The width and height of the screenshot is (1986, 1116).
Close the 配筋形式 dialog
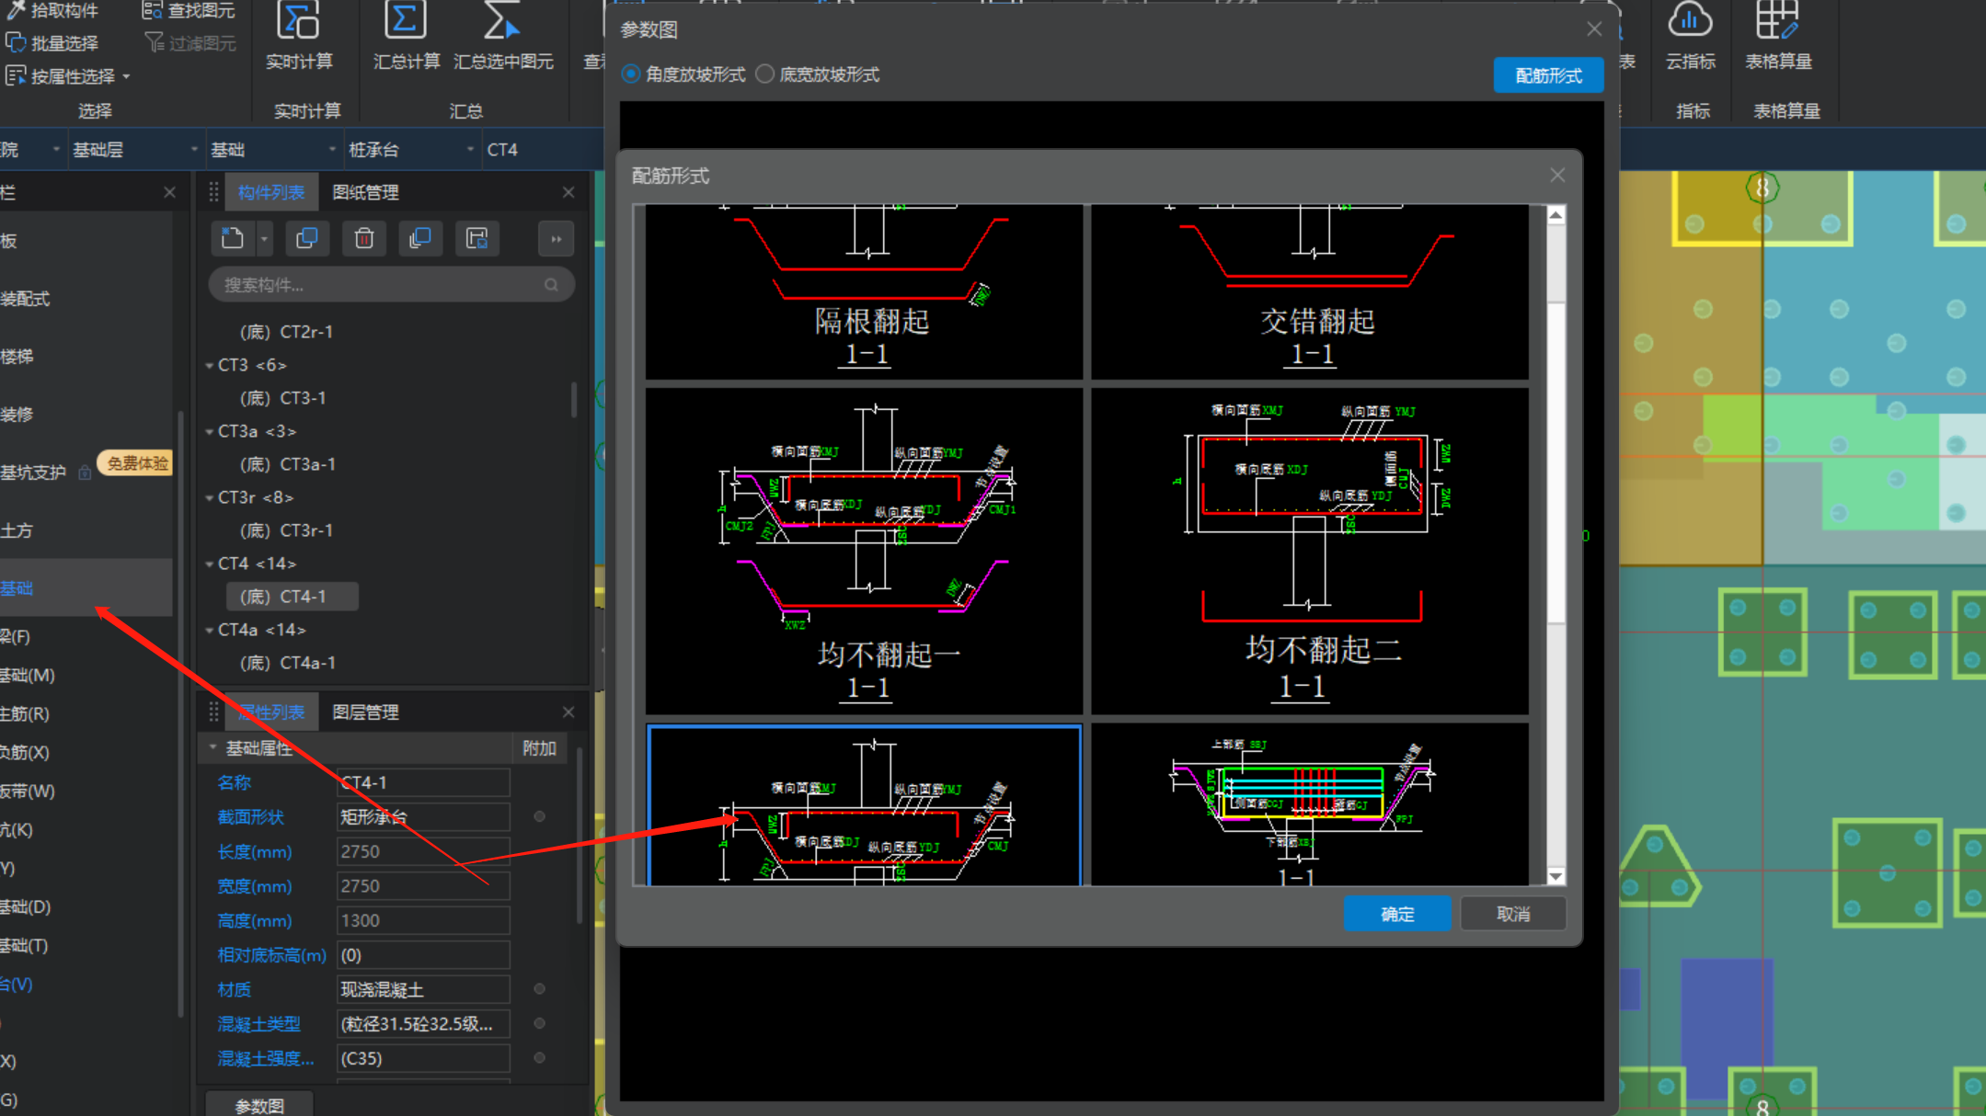[1557, 175]
